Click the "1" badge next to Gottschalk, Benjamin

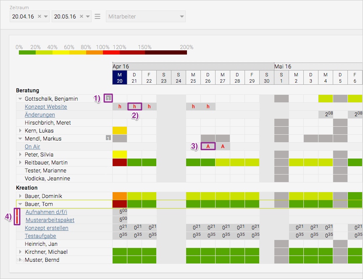tap(108, 98)
